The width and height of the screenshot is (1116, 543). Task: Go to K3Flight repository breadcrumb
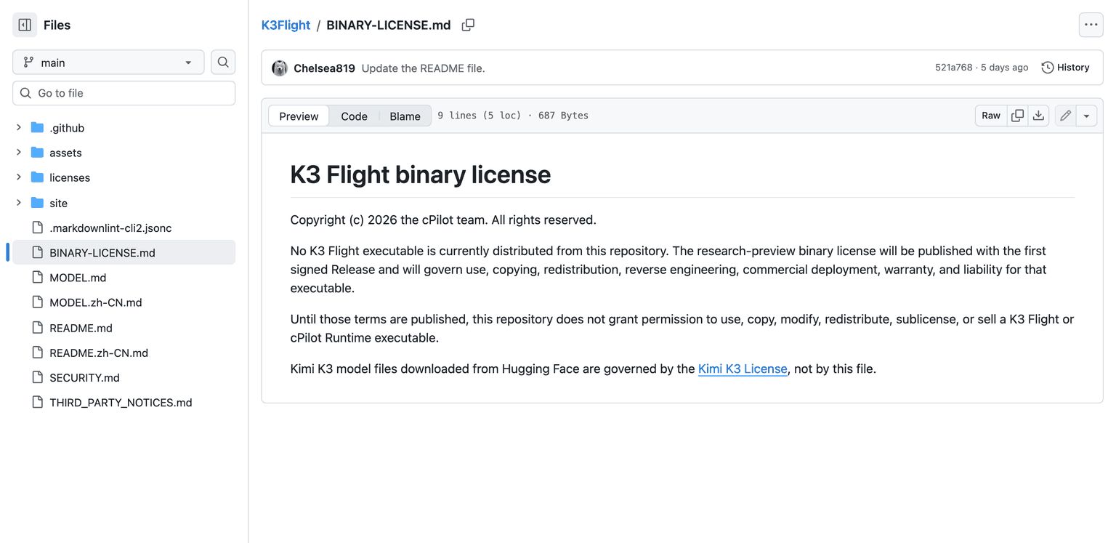(x=286, y=25)
